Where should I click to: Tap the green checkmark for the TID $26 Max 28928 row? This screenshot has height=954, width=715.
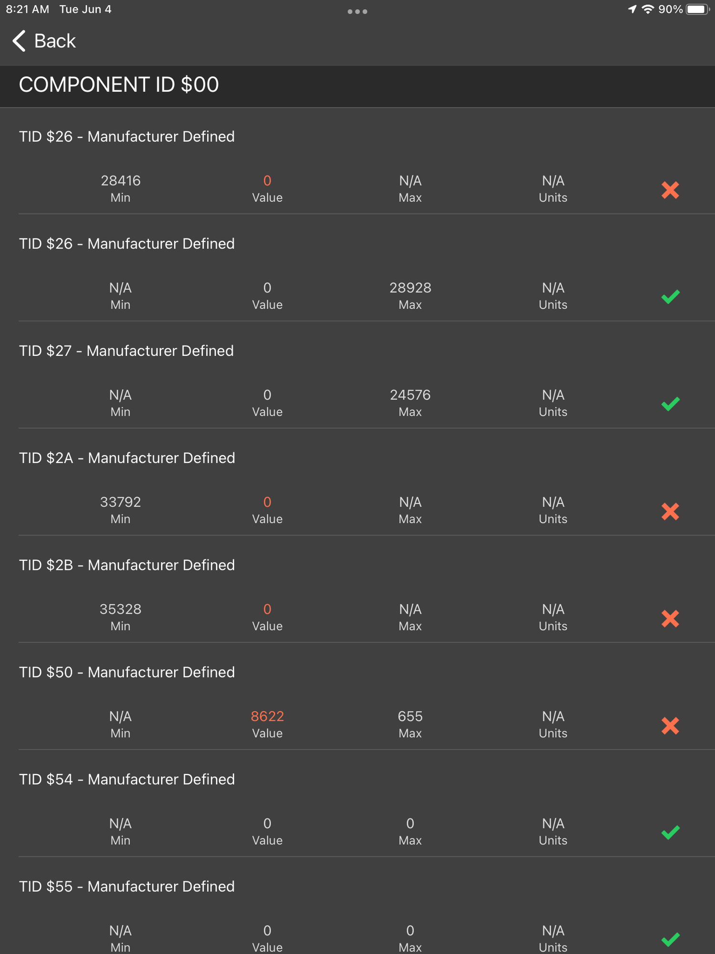(670, 297)
